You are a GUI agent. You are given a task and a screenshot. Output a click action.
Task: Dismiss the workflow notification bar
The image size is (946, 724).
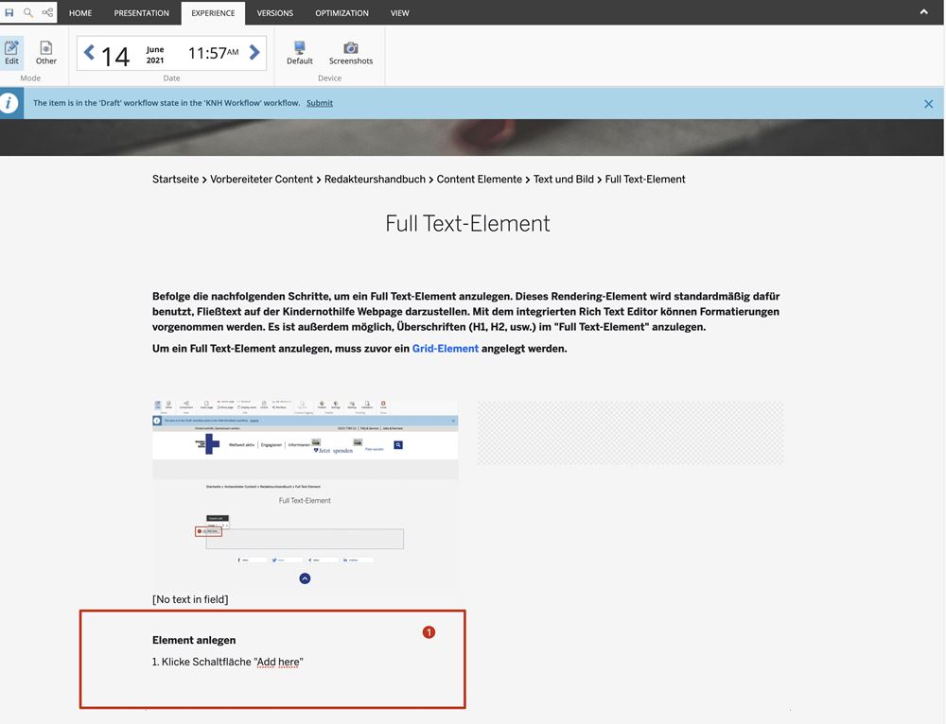click(x=928, y=104)
